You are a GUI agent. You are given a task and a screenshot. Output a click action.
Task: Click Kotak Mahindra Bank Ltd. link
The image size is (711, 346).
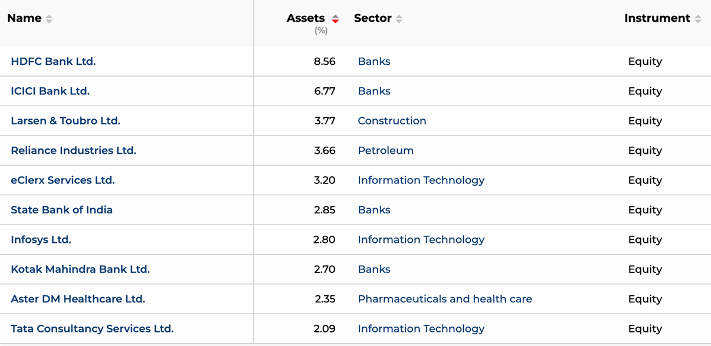pos(80,269)
